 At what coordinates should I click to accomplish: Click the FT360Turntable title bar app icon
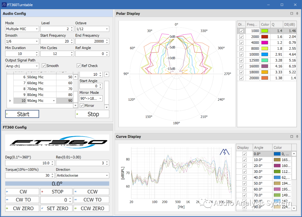(x=4, y=5)
